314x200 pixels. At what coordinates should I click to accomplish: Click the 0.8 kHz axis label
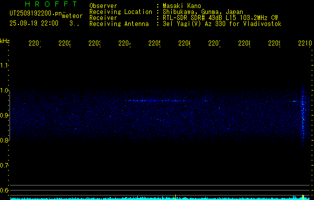(x=4, y=140)
